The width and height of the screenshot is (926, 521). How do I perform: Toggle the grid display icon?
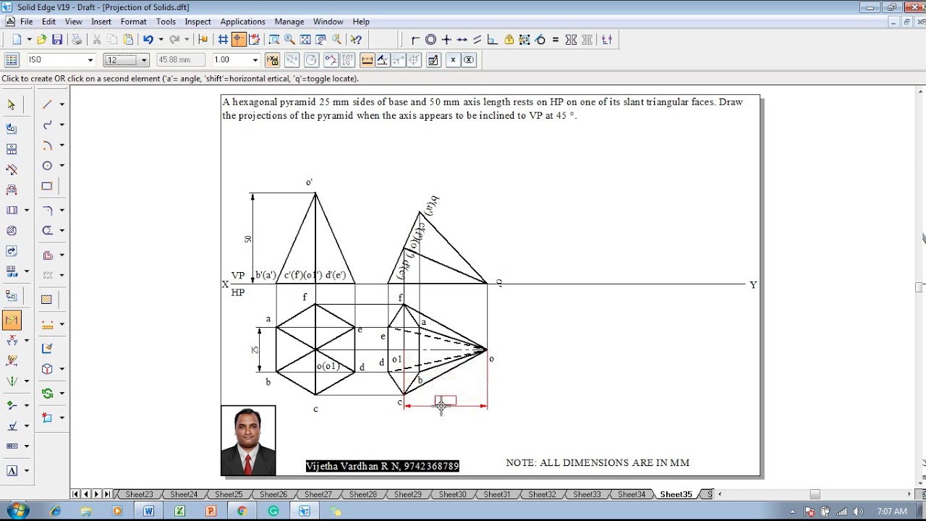click(x=223, y=40)
